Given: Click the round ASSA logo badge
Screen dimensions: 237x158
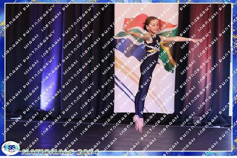Looking at the screenshot, I should 10,148.
